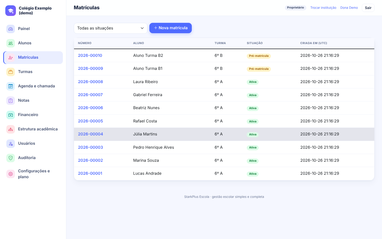Click the Auditoria shield icon
382x239 pixels.
11,158
